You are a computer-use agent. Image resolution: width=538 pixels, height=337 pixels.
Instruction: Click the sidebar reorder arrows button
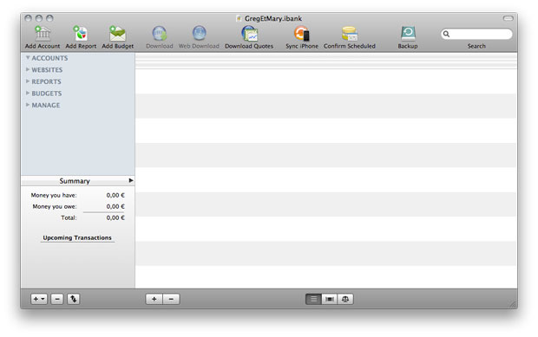click(74, 299)
